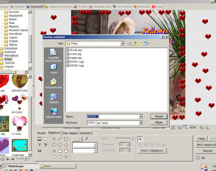Go up one folder level in save dialog
Screen dimensions: 216x171
point(135,44)
